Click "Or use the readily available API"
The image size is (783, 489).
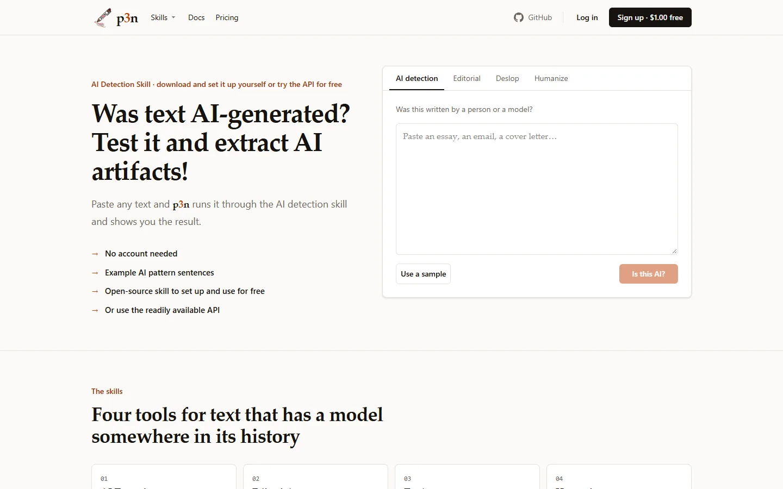click(163, 310)
